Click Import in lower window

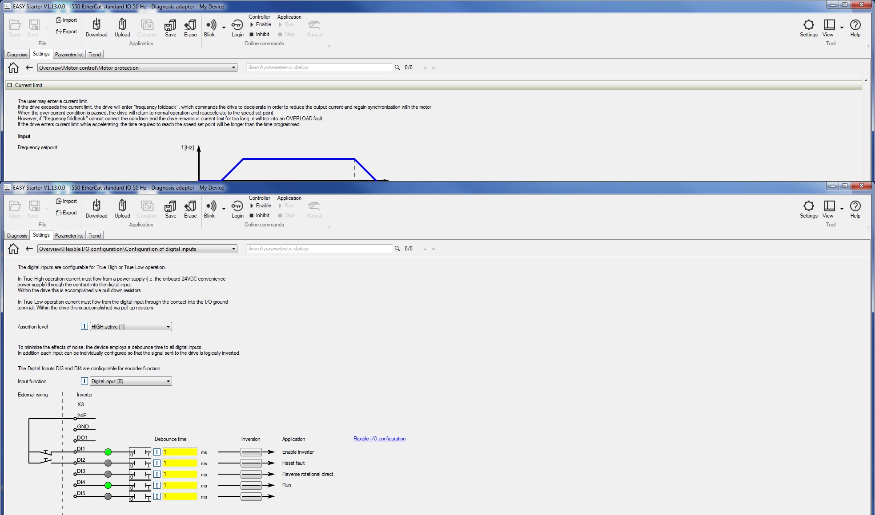click(66, 201)
